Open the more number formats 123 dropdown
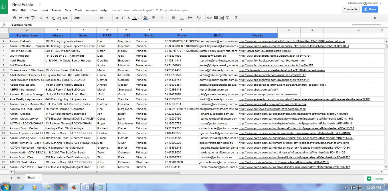The height and width of the screenshot is (191, 388). [66, 18]
